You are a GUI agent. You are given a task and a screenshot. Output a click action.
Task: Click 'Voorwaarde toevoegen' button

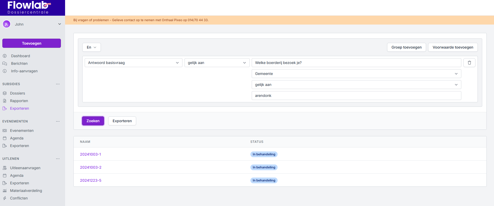(x=453, y=47)
